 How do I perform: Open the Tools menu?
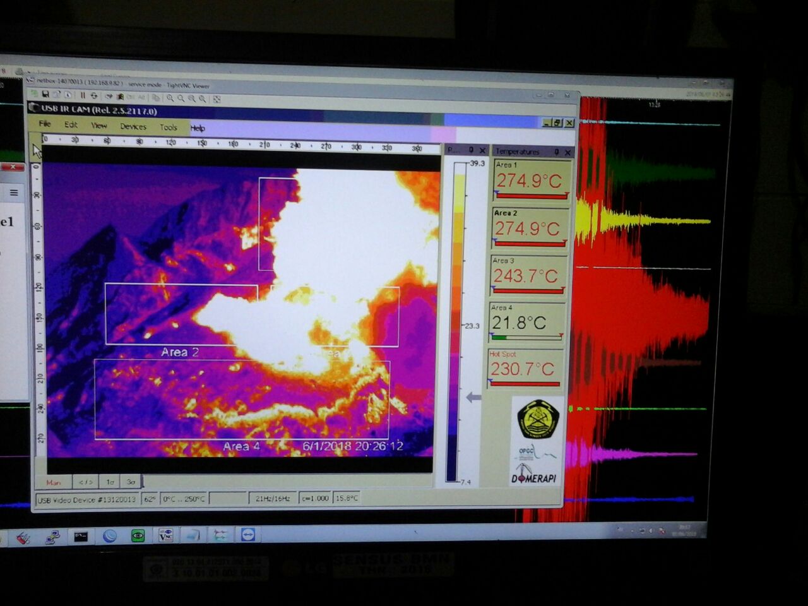point(168,127)
